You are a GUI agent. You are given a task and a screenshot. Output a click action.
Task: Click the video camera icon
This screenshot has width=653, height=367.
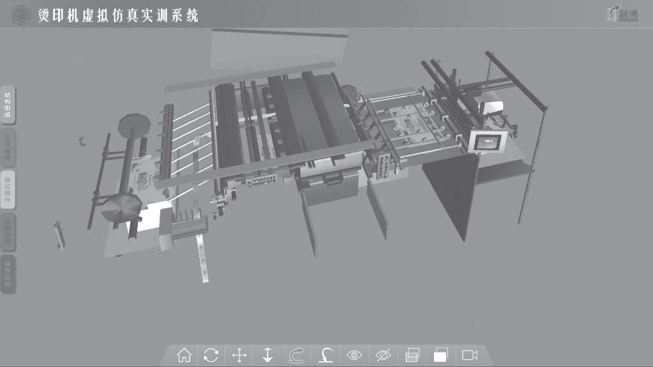[470, 356]
